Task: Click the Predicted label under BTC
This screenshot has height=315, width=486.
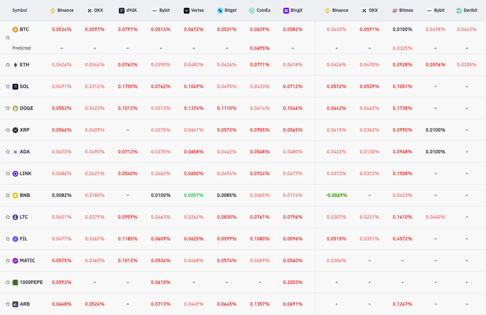Action: click(21, 48)
